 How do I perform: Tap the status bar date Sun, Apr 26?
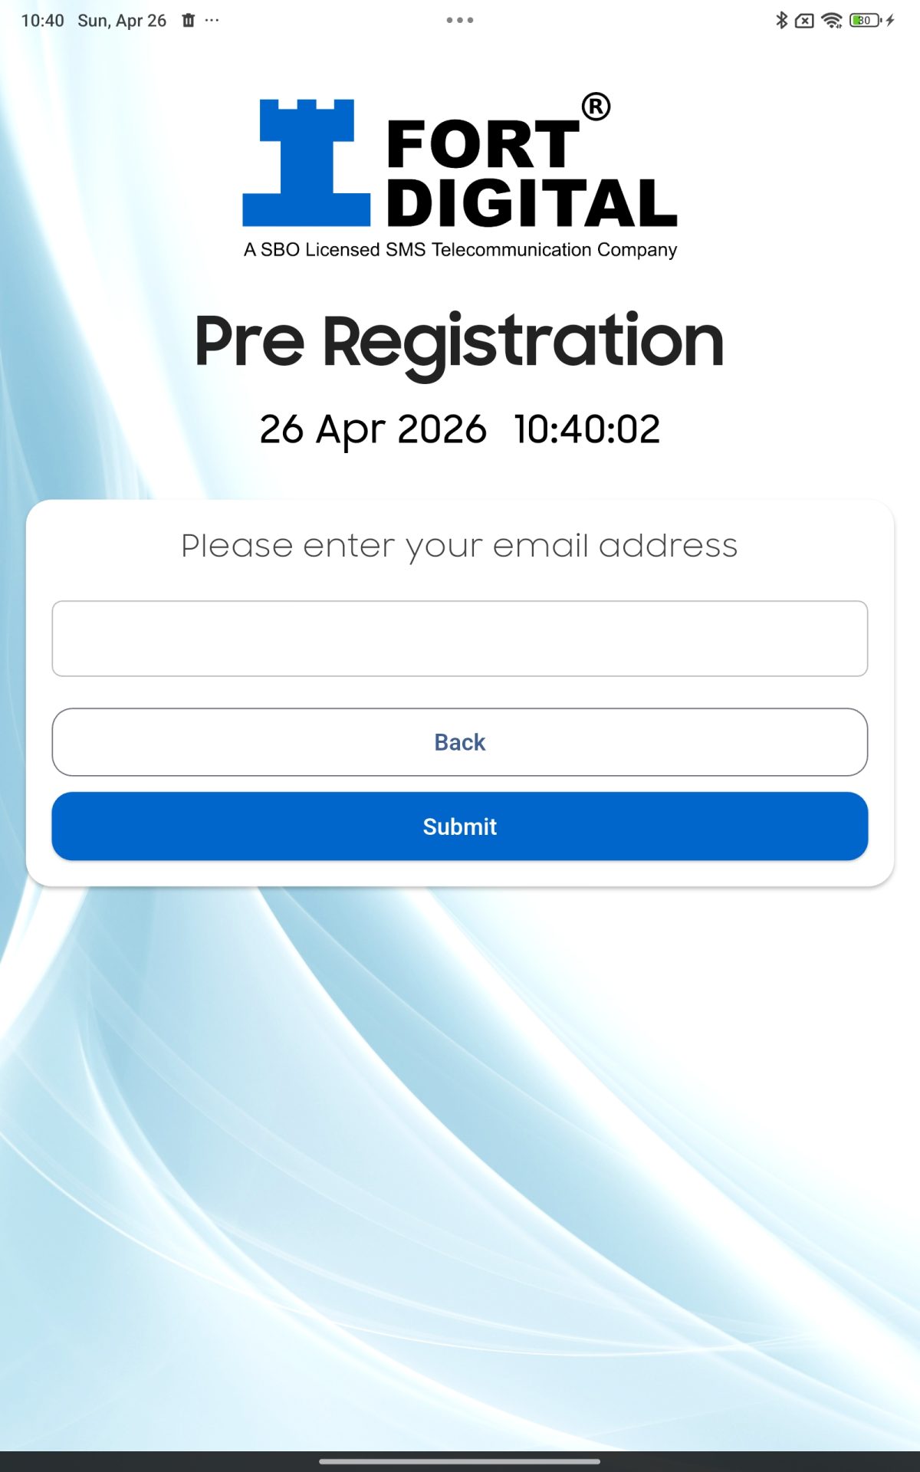(122, 21)
